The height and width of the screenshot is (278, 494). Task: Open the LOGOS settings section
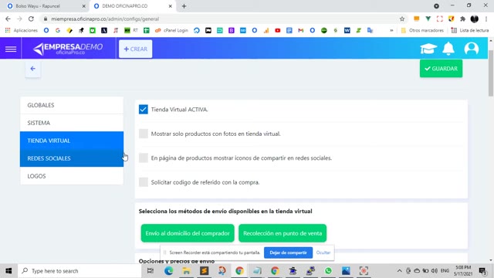tap(72, 176)
